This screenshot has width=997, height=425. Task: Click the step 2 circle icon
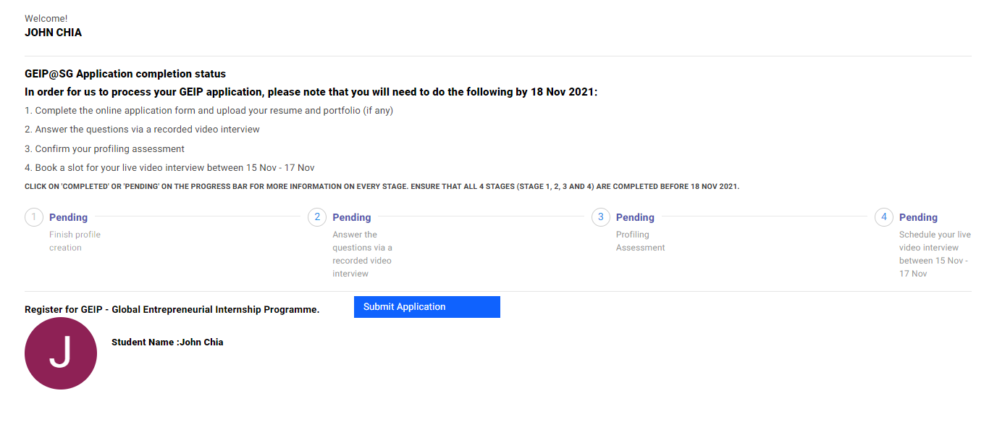[x=317, y=217]
